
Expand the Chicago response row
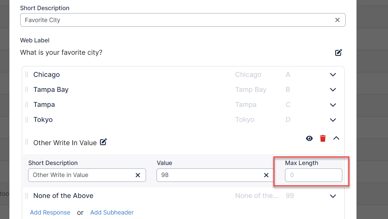pos(333,75)
